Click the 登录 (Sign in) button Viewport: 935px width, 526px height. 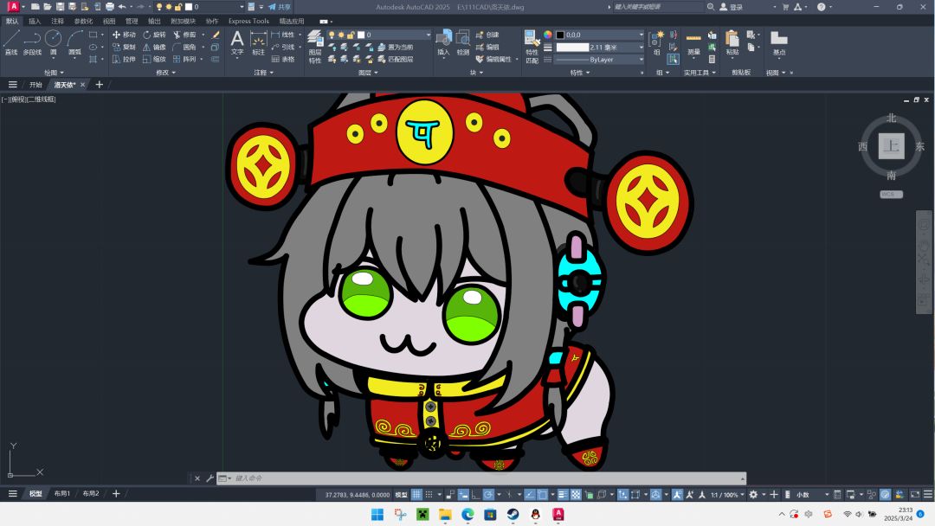click(732, 7)
